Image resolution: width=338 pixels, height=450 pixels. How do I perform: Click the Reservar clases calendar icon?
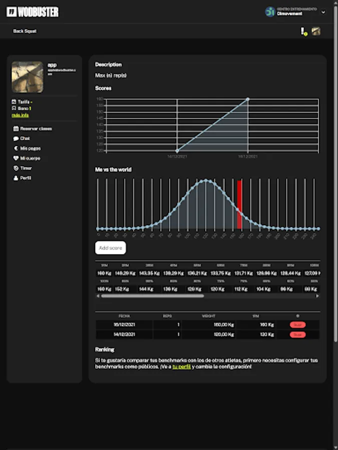click(16, 128)
